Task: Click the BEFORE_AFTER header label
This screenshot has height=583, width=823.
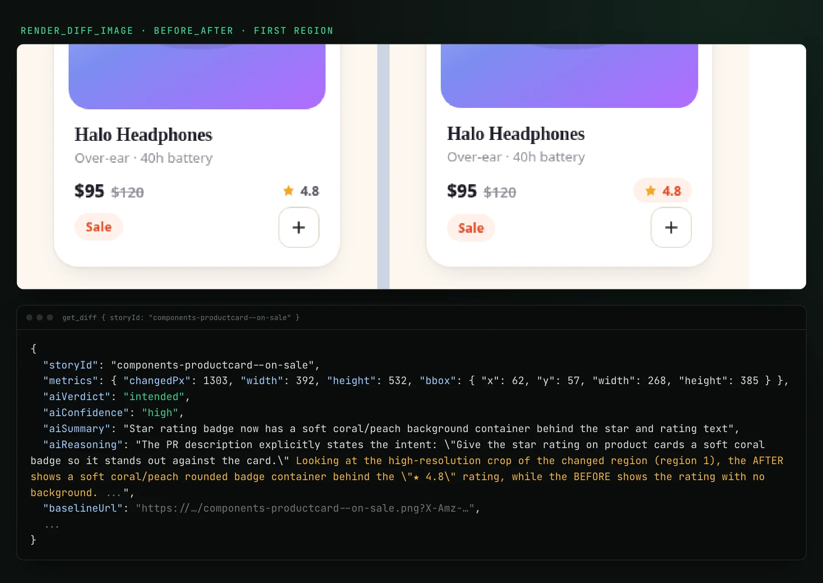Action: click(193, 31)
